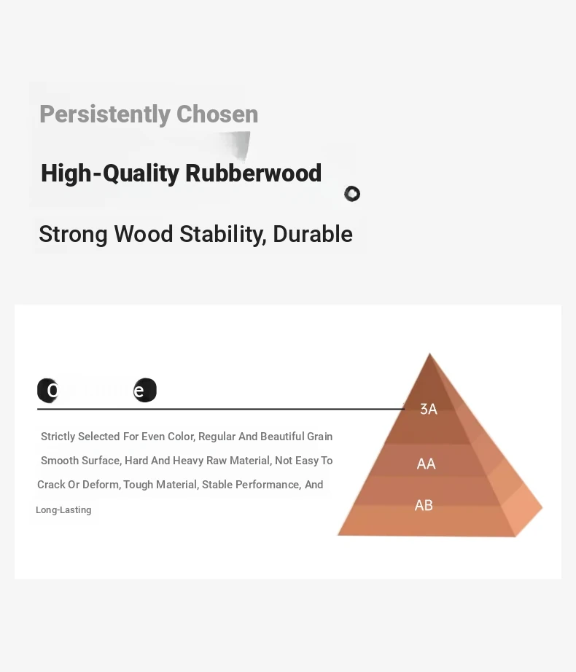Click the black blob with letter e
Screen dimensions: 576x672
pyautogui.click(x=145, y=391)
